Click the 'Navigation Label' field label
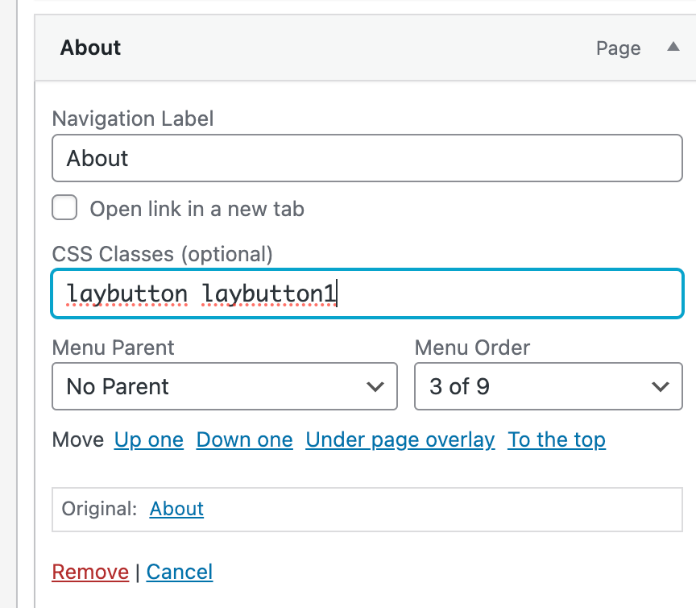 coord(133,119)
